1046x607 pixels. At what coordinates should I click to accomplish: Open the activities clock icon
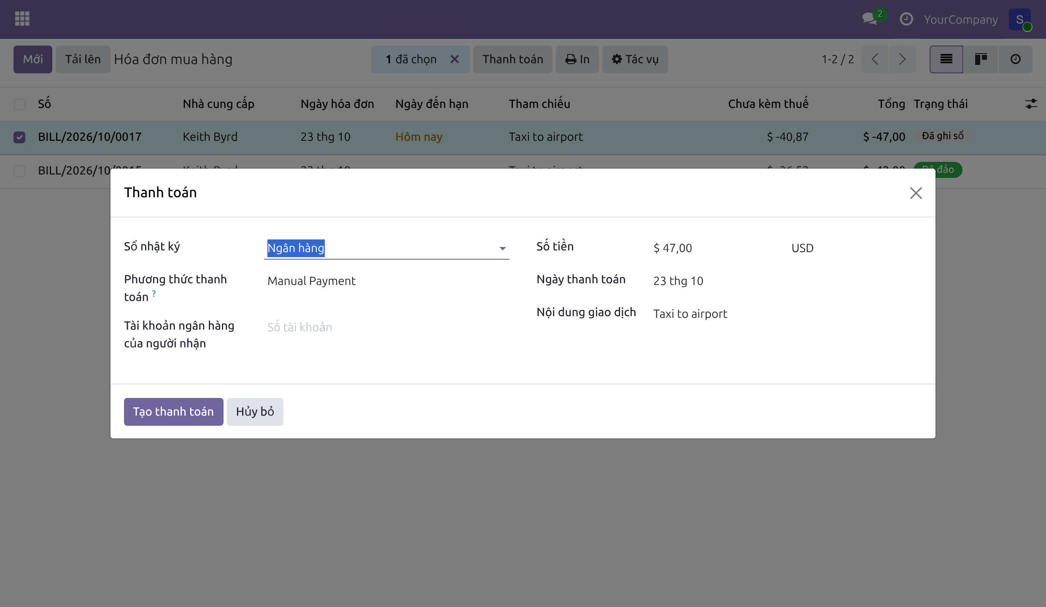906,19
